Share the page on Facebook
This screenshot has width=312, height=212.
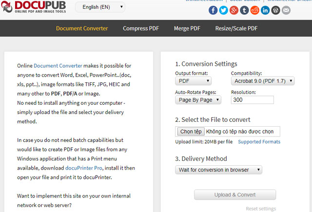pyautogui.click(x=213, y=10)
